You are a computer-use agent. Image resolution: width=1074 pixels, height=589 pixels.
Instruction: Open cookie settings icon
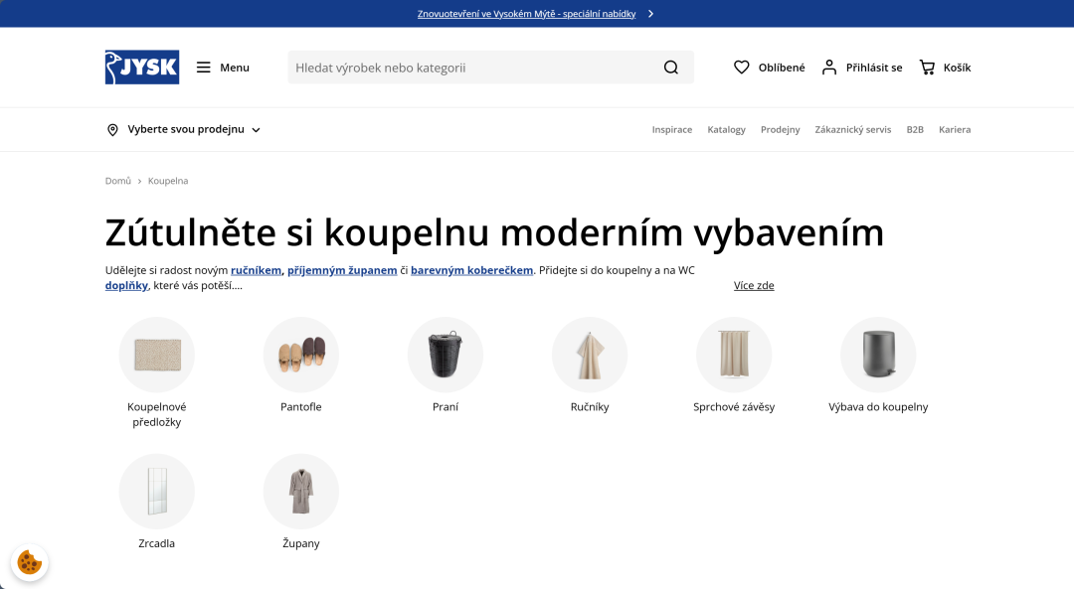(30, 562)
